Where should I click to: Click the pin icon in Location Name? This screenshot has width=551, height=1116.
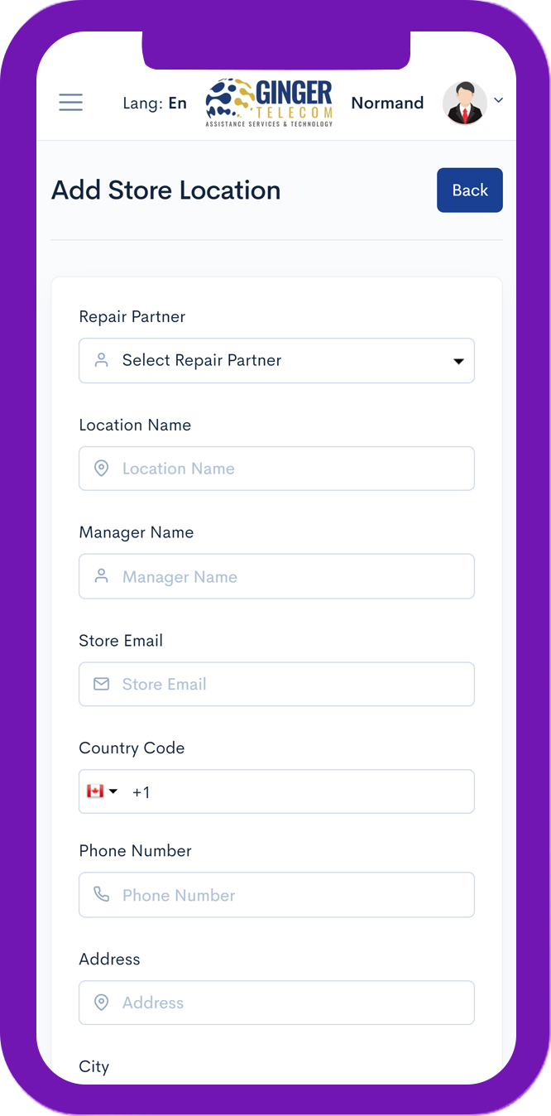click(102, 469)
